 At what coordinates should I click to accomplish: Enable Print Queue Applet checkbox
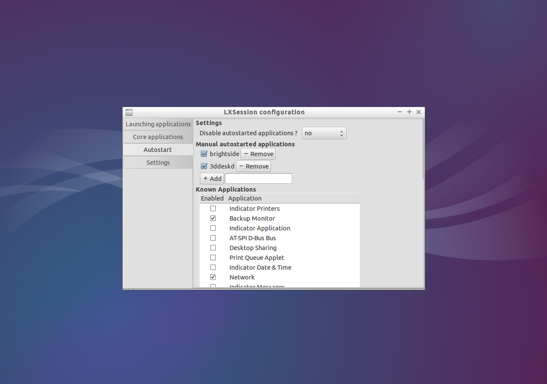(x=213, y=258)
